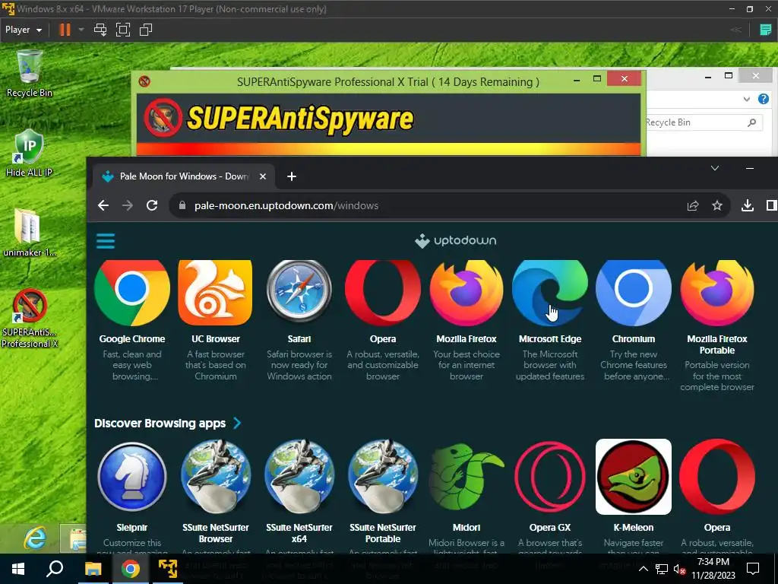Open the Microsoft Edge app icon
The height and width of the screenshot is (584, 778).
550,293
